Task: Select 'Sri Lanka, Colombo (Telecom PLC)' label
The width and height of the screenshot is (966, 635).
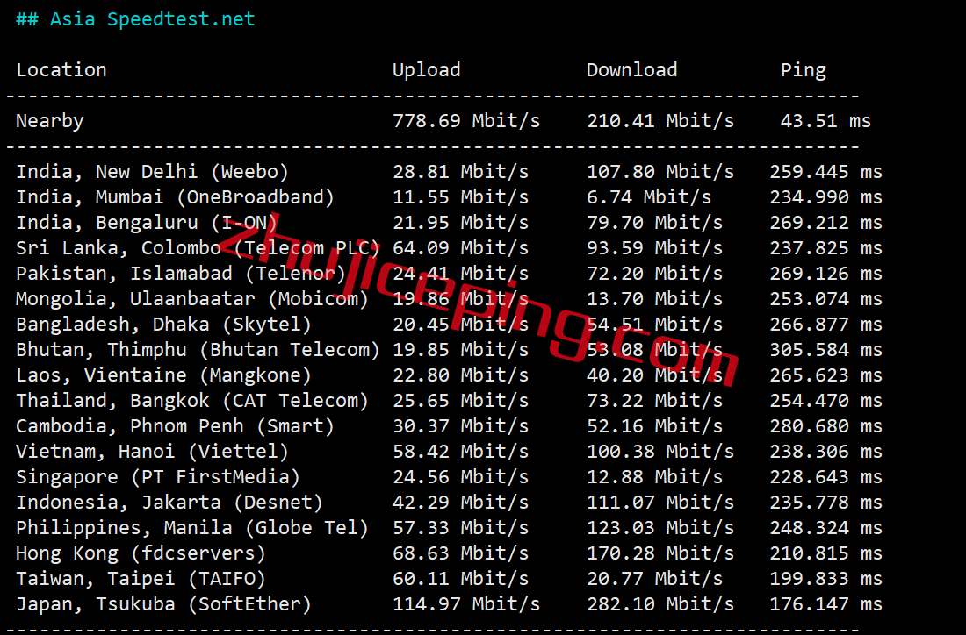Action: coord(198,248)
